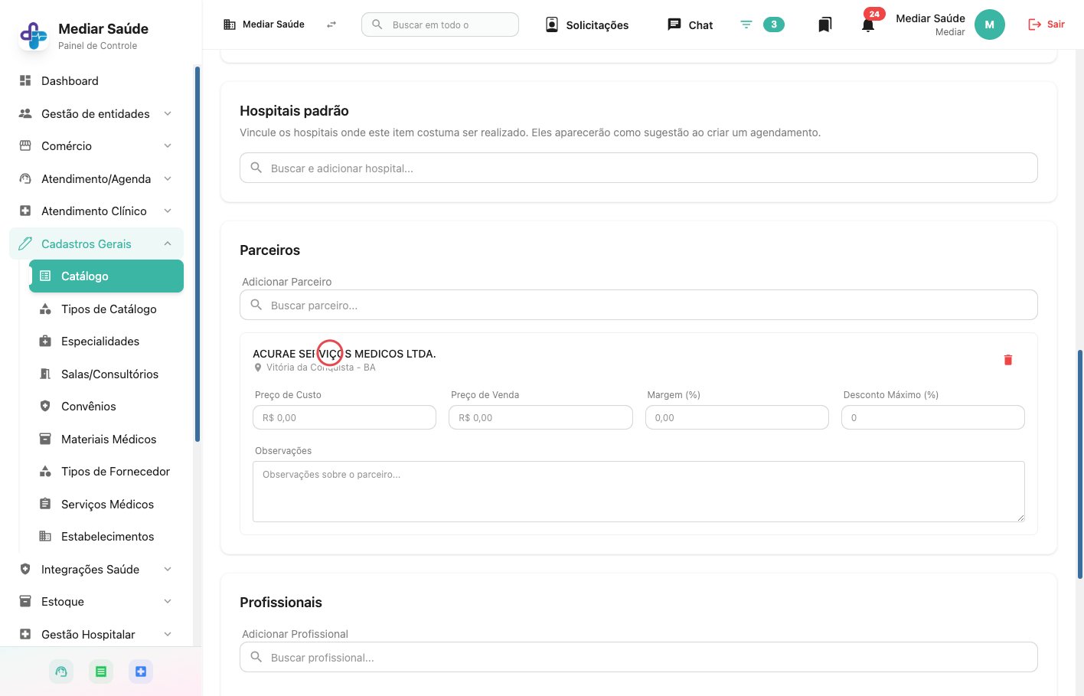Image resolution: width=1084 pixels, height=696 pixels.
Task: Click the Buscar parceiro search field
Action: pos(638,305)
